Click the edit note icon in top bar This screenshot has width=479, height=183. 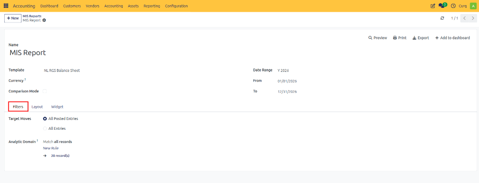433,6
